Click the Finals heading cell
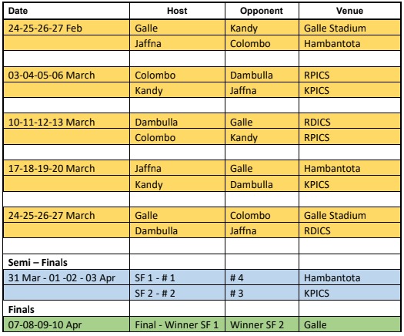Viewport: 404px width, 336px height. 66,309
